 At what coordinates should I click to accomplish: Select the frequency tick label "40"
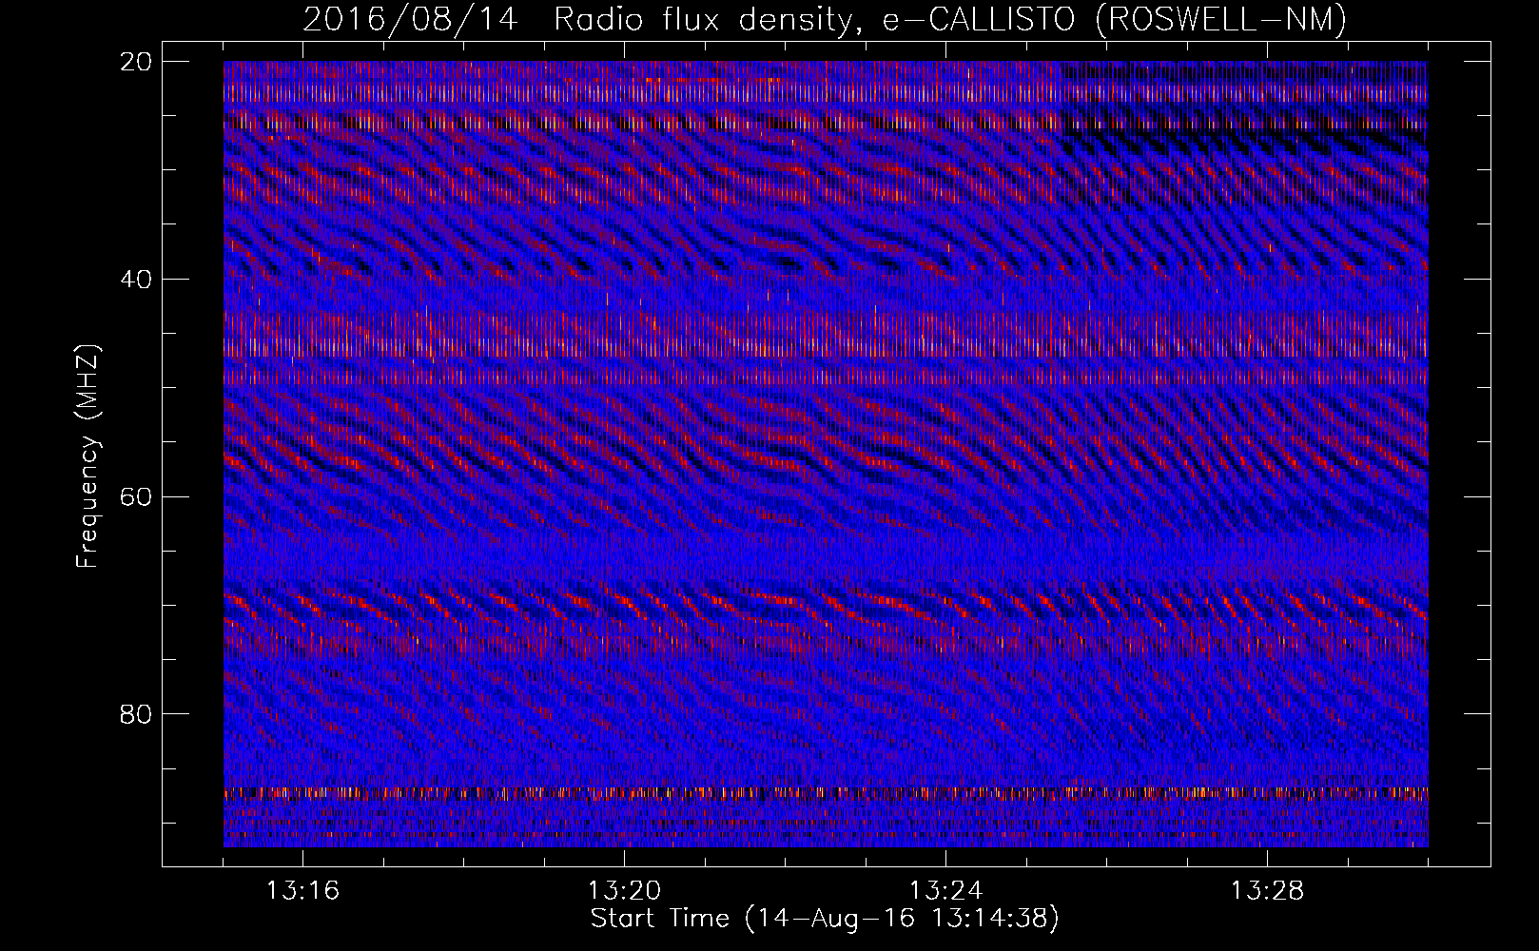point(136,280)
